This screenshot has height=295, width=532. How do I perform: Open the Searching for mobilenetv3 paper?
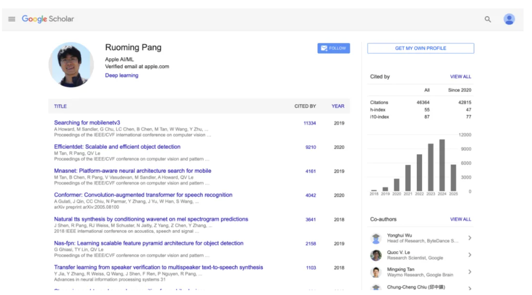87,123
